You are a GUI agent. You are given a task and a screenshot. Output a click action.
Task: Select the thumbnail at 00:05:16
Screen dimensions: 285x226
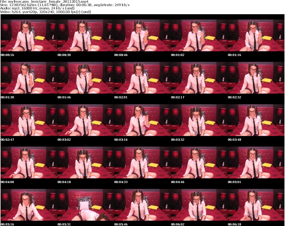[29, 205]
